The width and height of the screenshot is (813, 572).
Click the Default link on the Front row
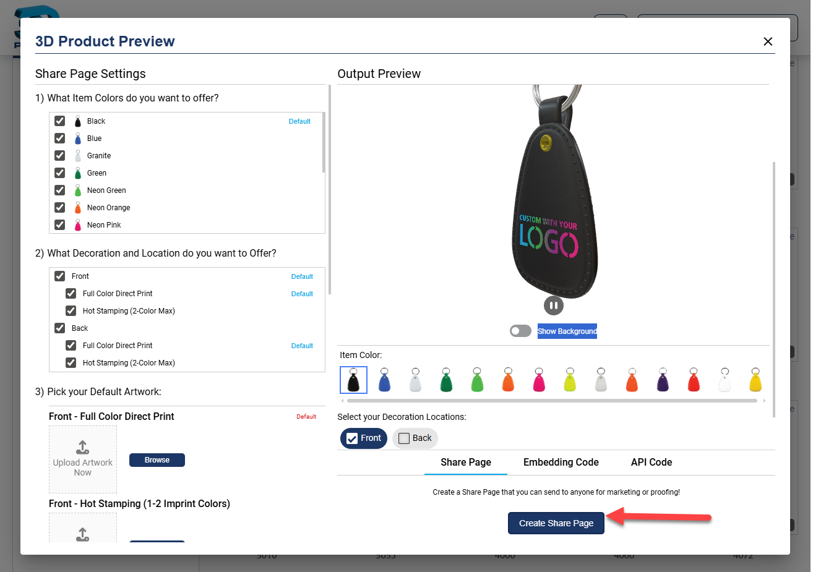(302, 276)
